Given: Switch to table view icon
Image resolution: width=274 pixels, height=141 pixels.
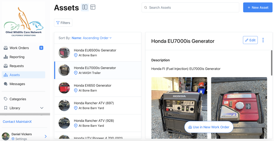Looking at the screenshot, I should tap(93, 7).
